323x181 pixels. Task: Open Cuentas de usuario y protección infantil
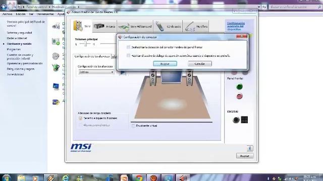(x=20, y=57)
